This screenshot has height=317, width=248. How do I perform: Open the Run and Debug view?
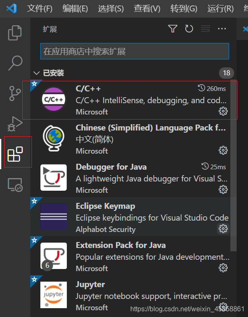(x=15, y=124)
